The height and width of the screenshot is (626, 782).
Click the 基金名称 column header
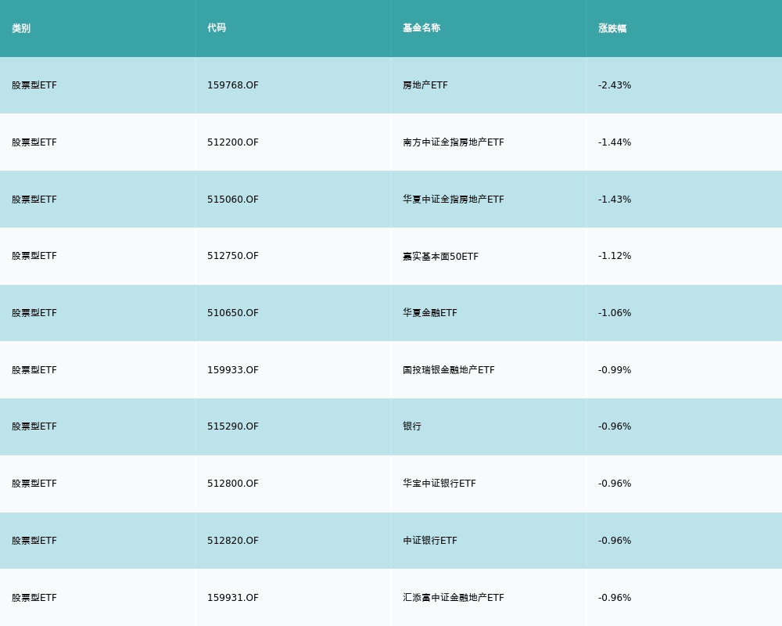pyautogui.click(x=421, y=28)
